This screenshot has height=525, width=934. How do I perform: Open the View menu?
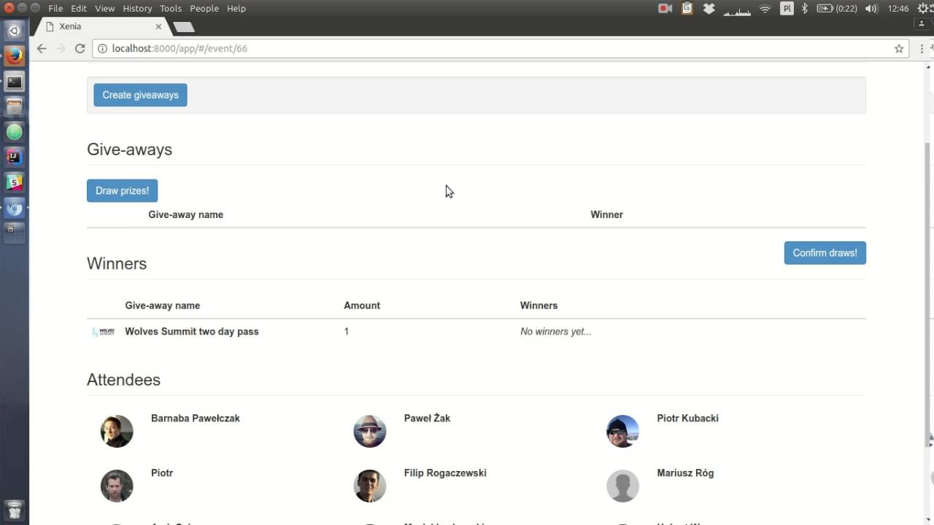pyautogui.click(x=105, y=9)
